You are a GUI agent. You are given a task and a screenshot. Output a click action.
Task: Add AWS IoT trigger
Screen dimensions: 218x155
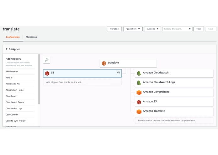[10, 77]
